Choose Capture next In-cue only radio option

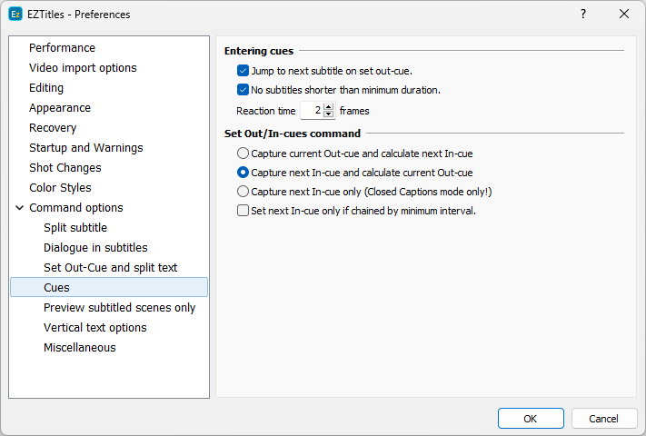(x=243, y=192)
